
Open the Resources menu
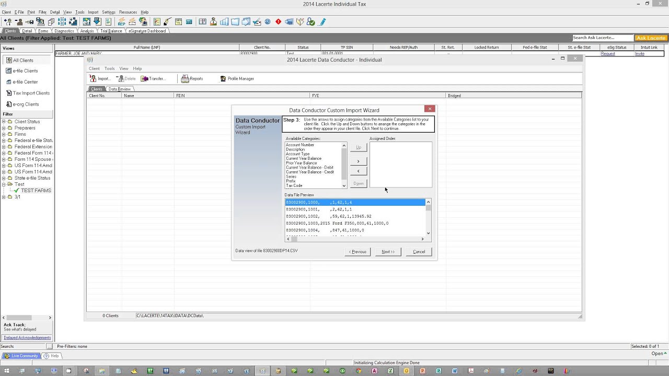[128, 12]
